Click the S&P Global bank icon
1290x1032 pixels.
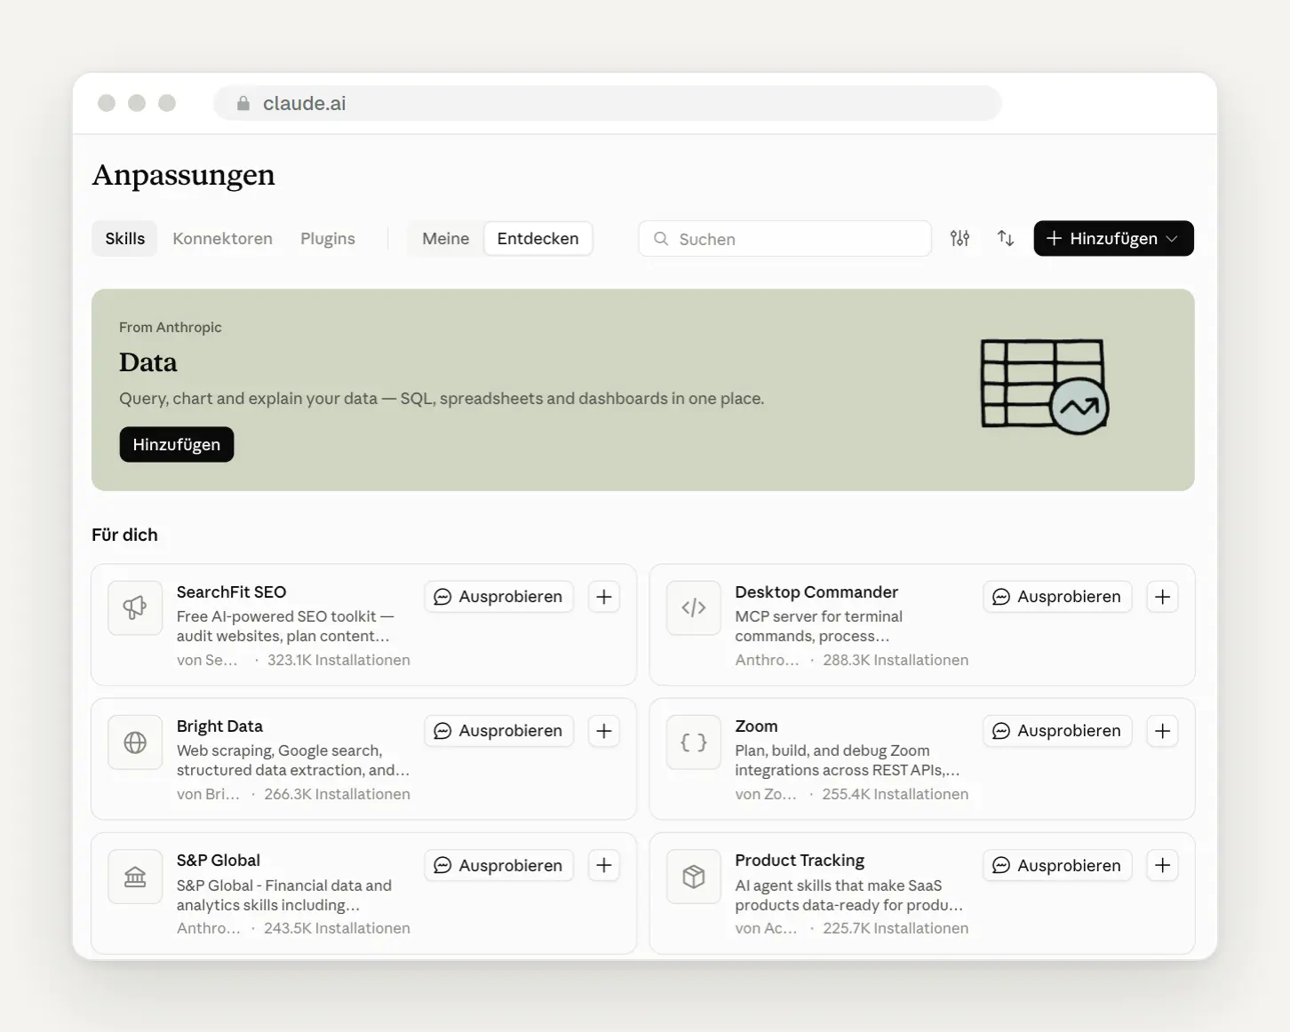[135, 877]
